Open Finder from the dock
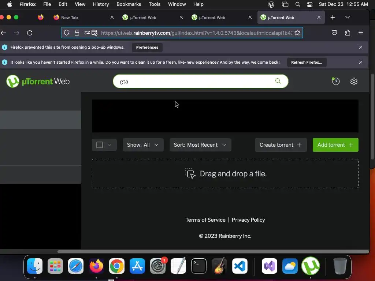375x281 pixels. point(35,266)
